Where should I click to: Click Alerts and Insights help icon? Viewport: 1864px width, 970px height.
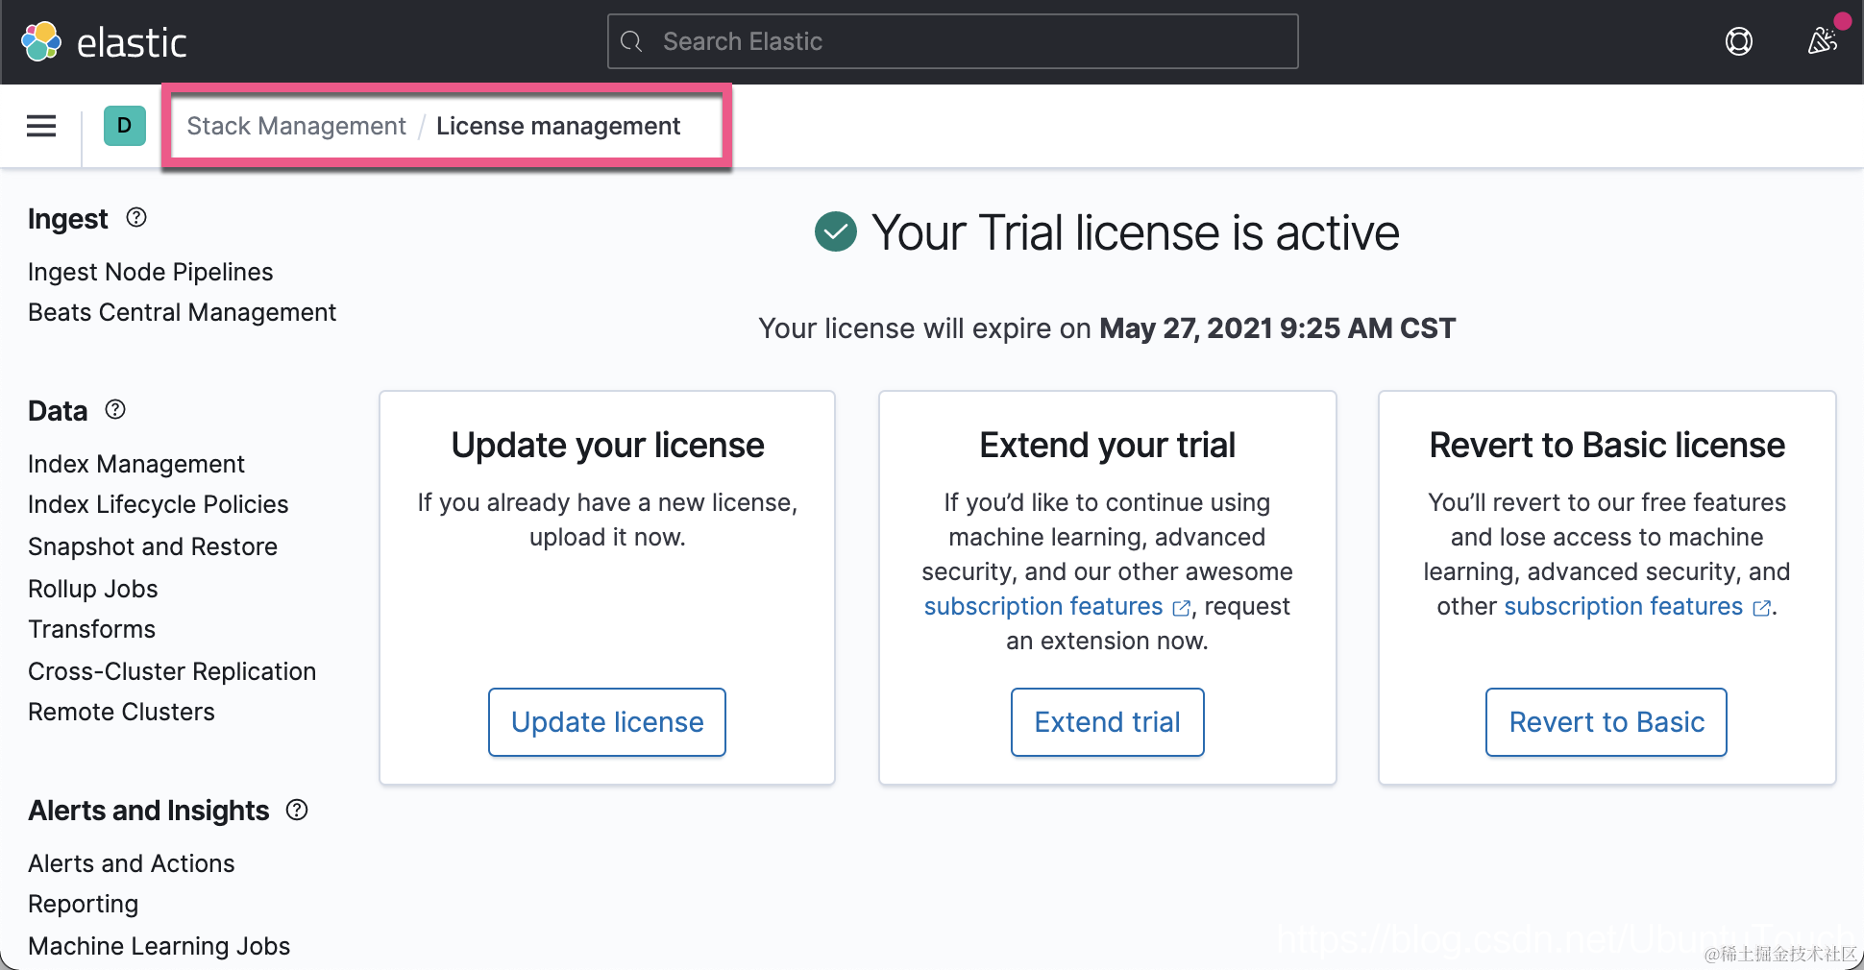297,810
